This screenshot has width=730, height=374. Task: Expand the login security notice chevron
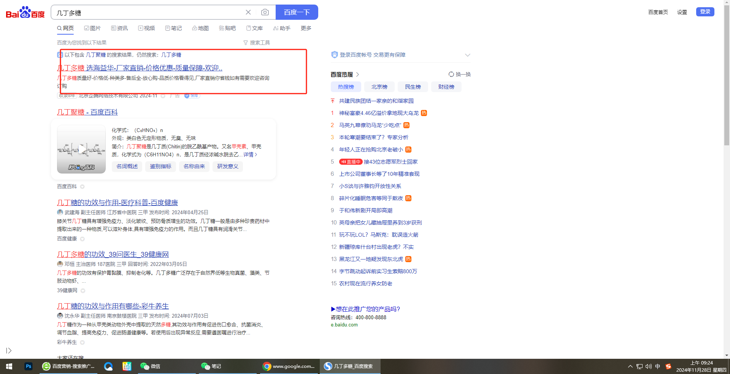coord(467,55)
